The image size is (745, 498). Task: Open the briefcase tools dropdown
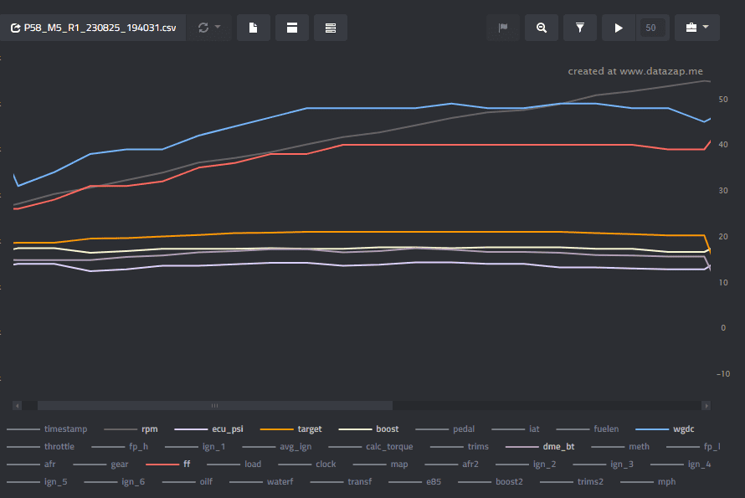click(697, 28)
